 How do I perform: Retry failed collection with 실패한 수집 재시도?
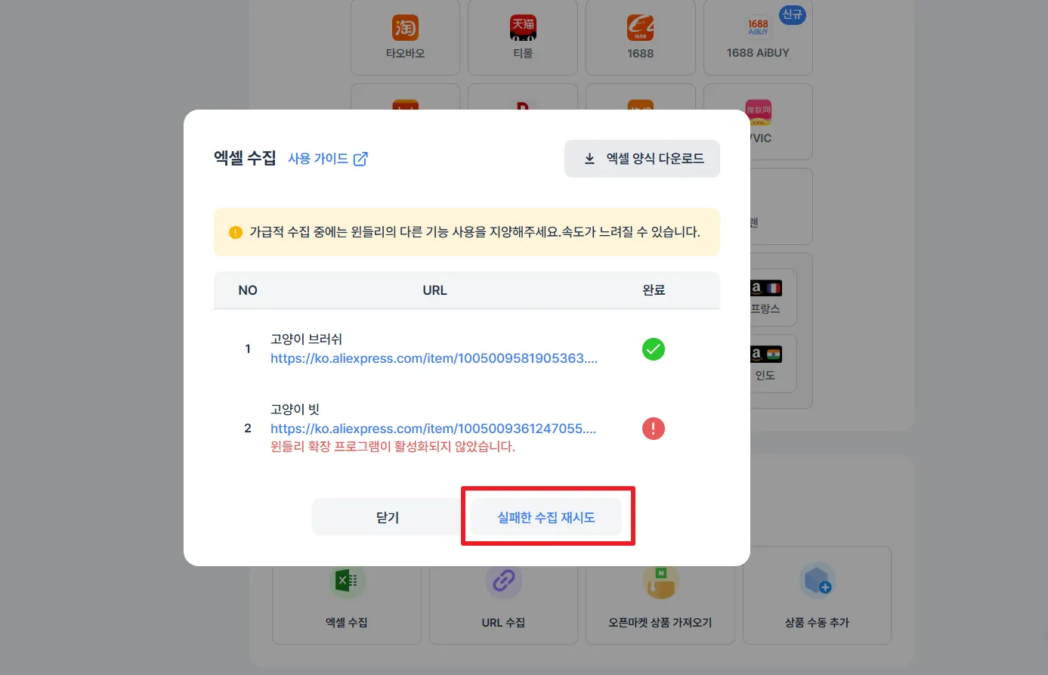point(546,517)
